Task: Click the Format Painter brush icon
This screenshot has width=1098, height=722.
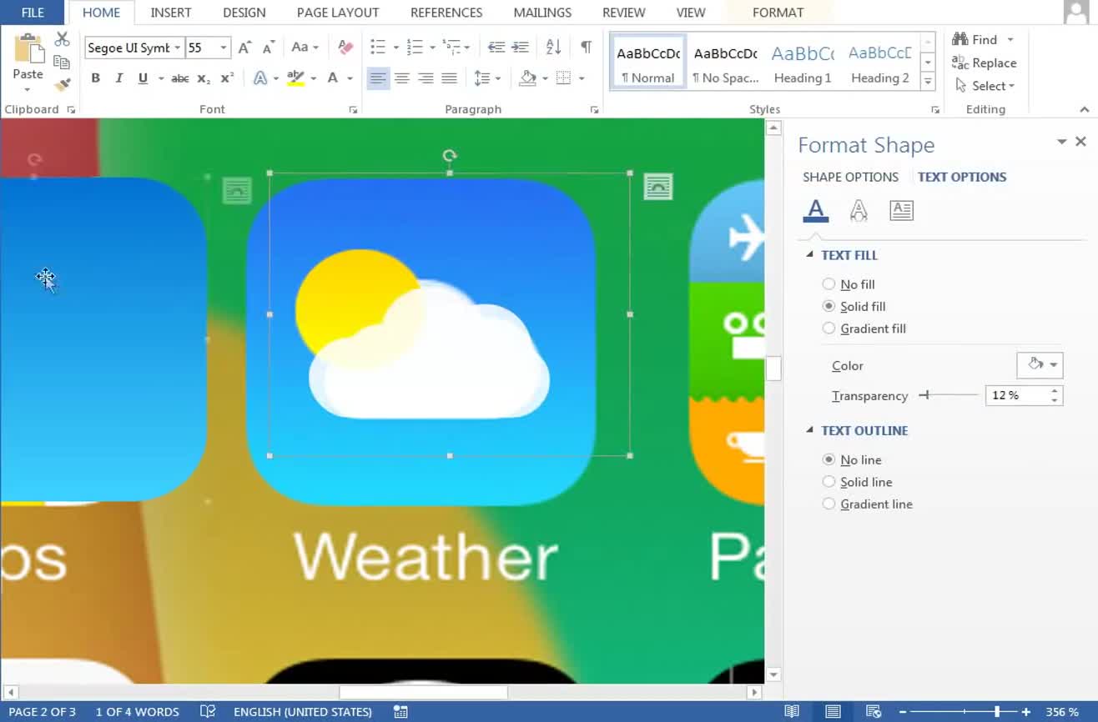Action: pos(63,85)
